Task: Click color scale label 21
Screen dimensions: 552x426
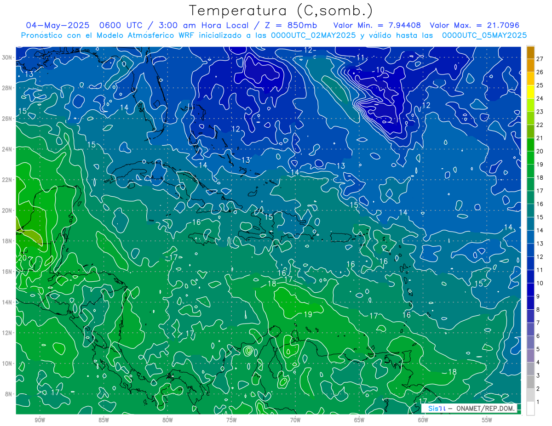Action: click(x=540, y=138)
